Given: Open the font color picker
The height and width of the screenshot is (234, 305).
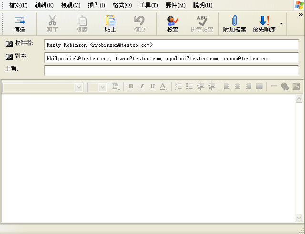Looking at the screenshot, I should point(163,86).
